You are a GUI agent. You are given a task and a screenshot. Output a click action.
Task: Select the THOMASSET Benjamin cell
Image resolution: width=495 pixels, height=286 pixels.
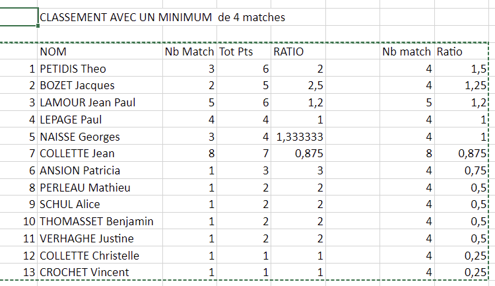(96, 221)
